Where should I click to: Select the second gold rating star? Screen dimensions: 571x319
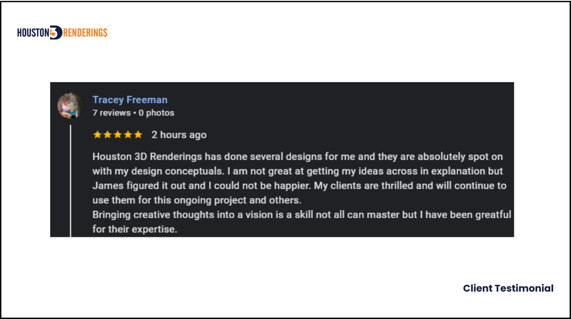(x=107, y=135)
